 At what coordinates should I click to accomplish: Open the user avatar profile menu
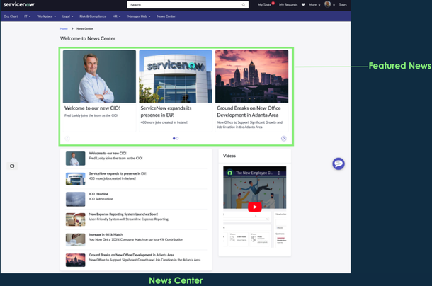click(327, 5)
